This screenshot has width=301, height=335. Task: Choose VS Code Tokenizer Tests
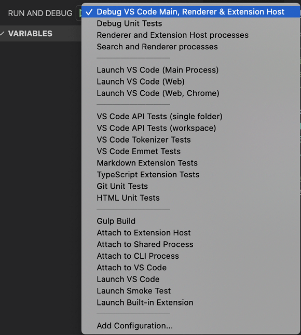pos(191,139)
